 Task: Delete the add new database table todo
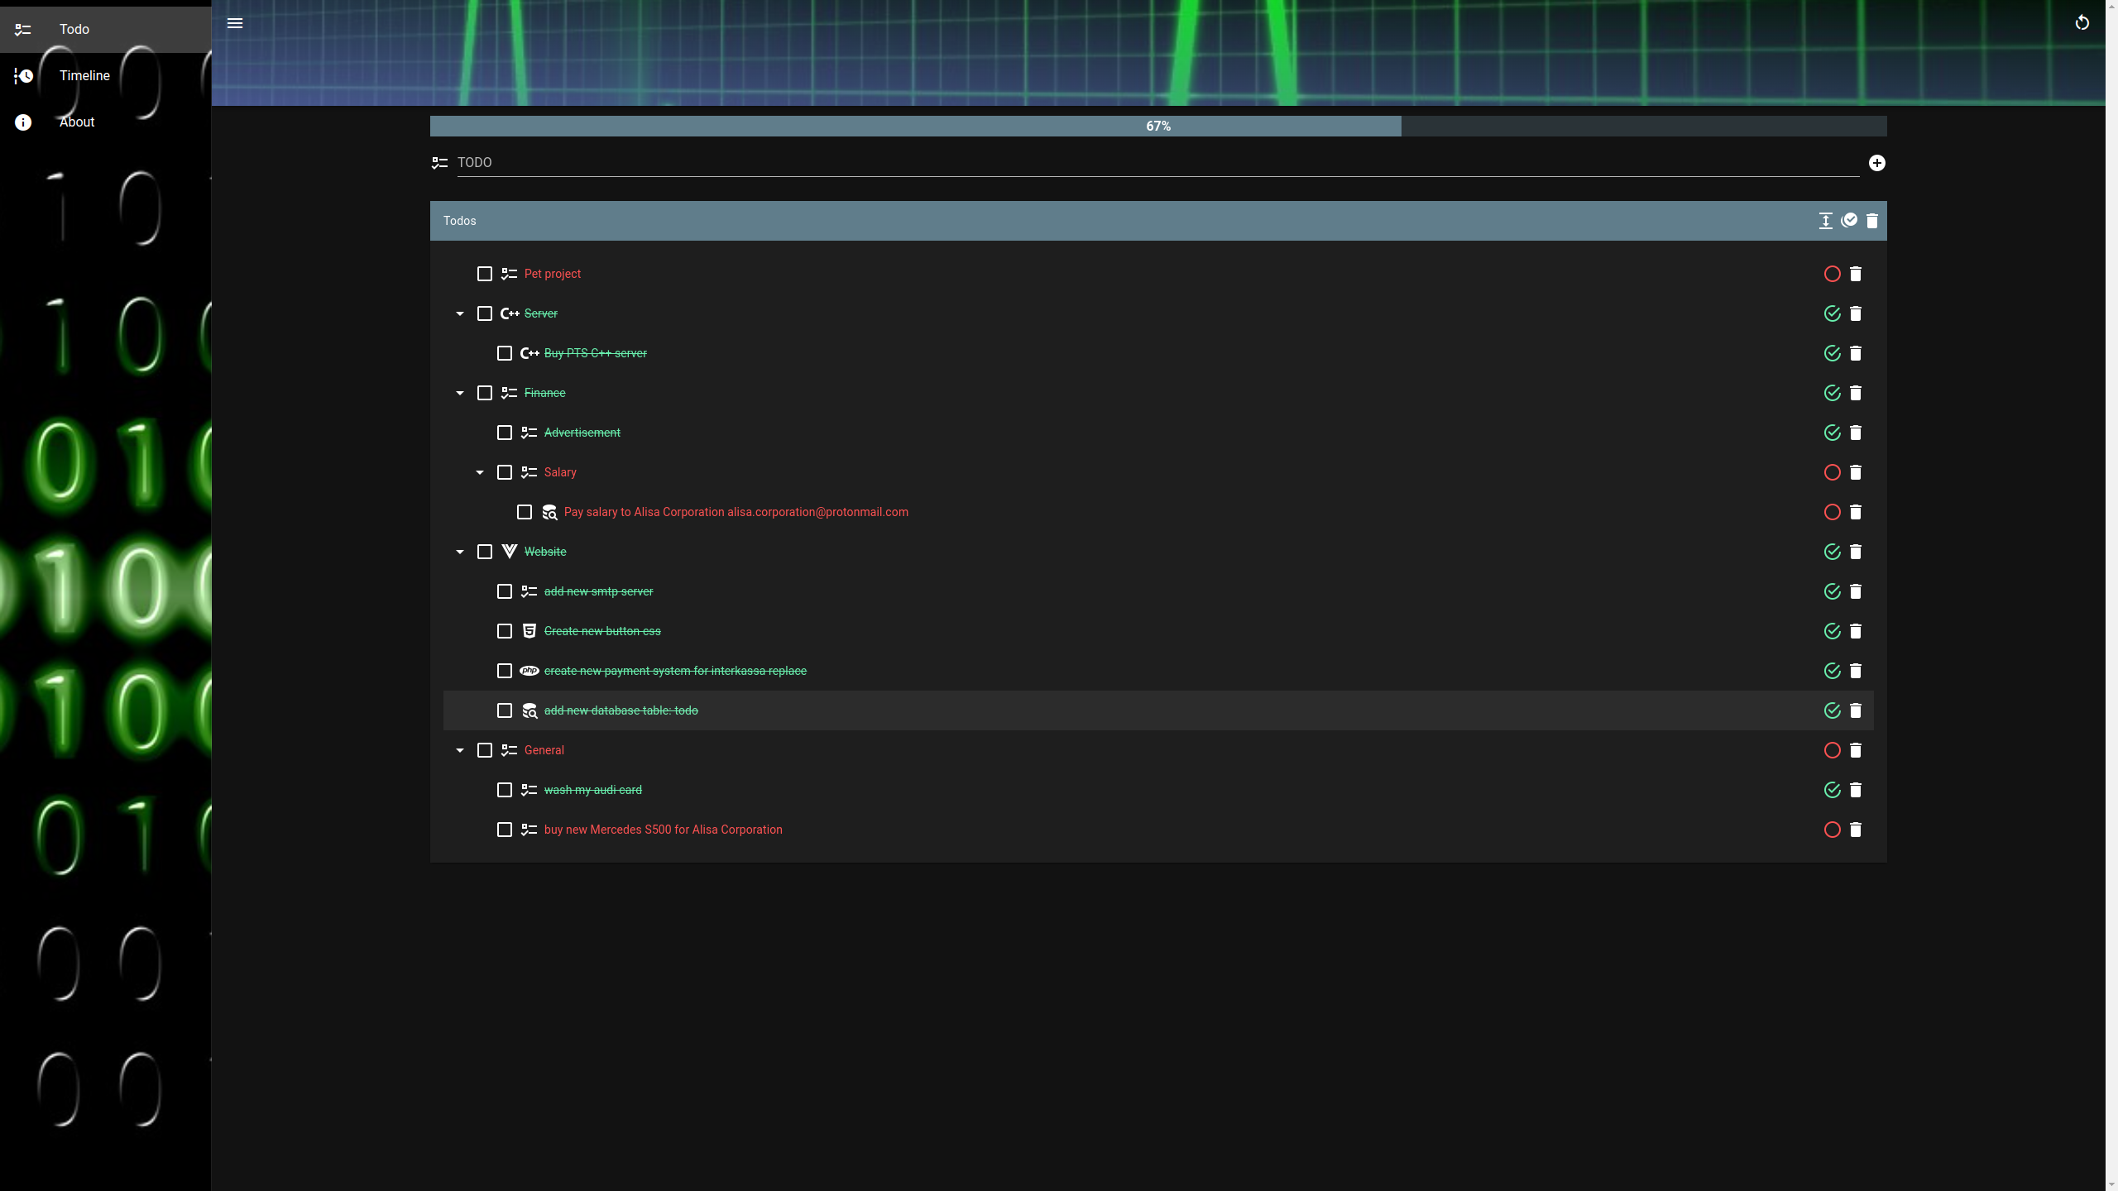[x=1856, y=710]
